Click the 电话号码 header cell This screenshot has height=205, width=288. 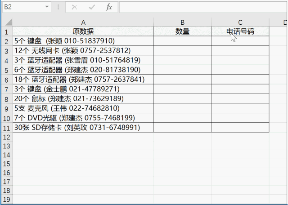[x=240, y=31]
